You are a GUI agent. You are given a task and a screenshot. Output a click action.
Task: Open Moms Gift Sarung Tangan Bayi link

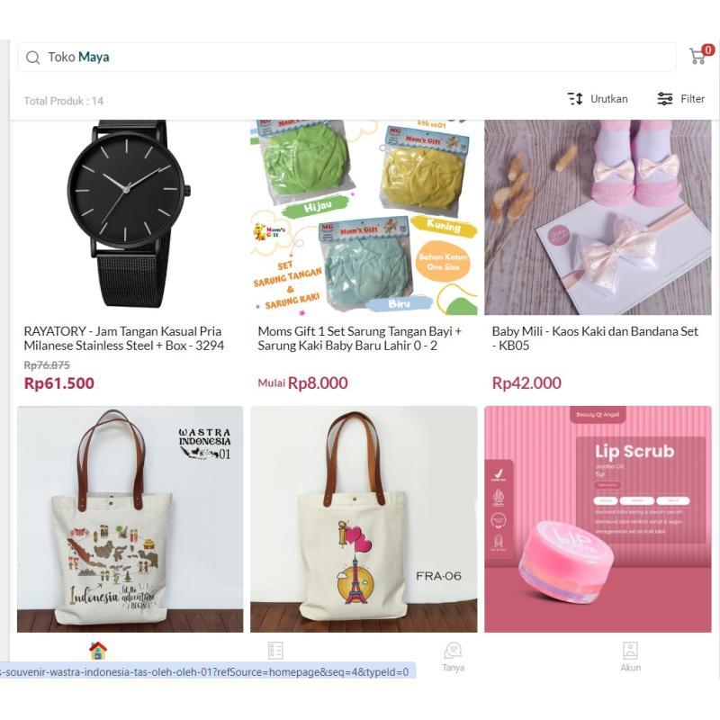(x=359, y=338)
